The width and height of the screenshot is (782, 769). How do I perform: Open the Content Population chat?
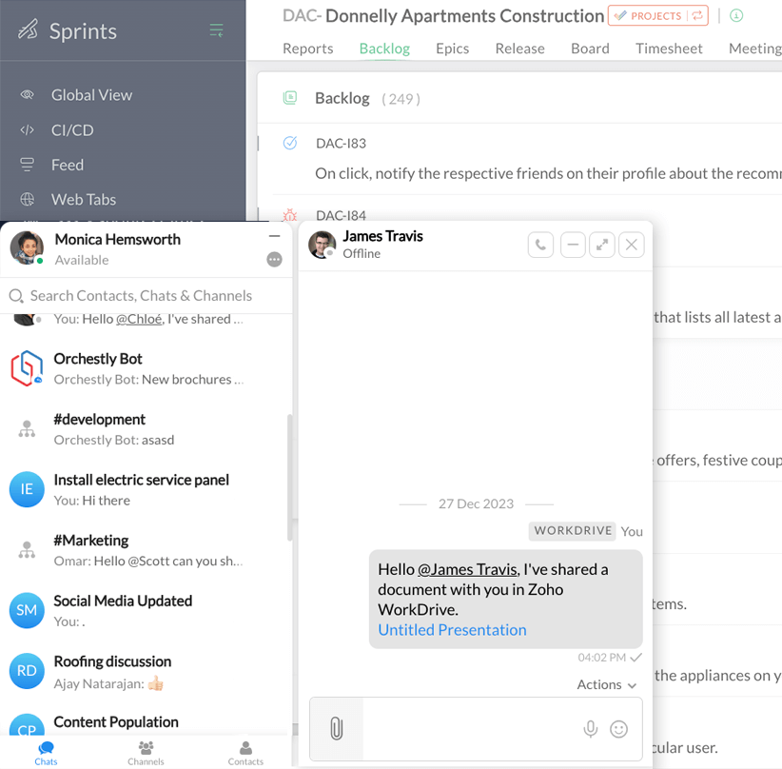pos(146,721)
